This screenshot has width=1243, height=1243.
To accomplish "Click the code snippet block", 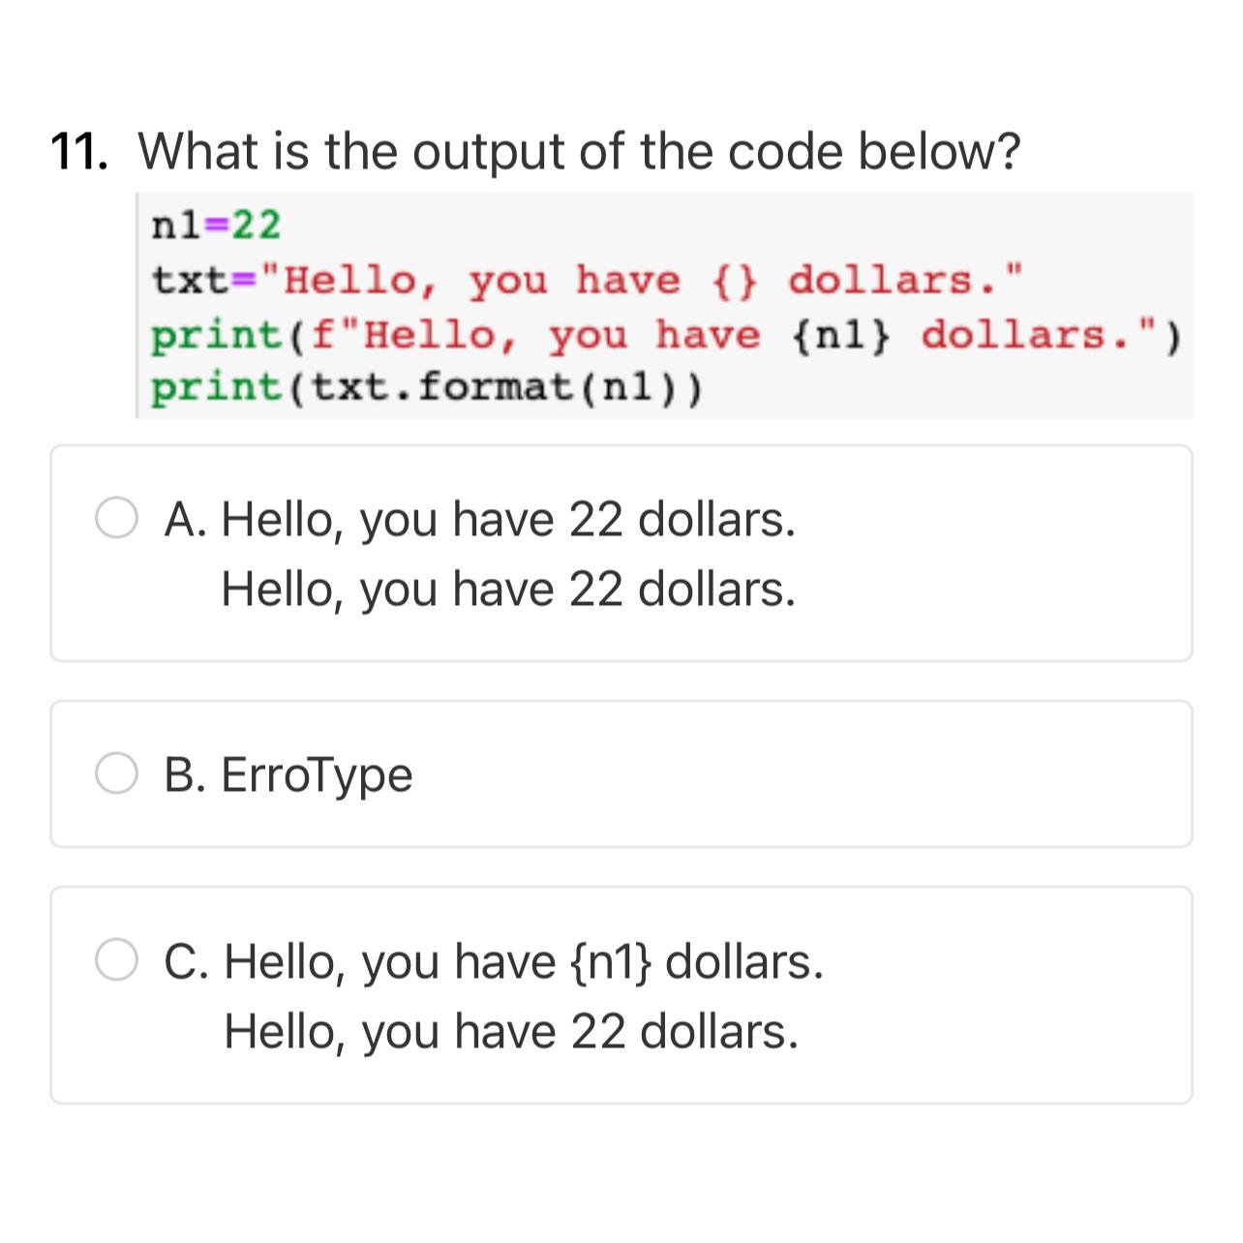I will tap(664, 303).
